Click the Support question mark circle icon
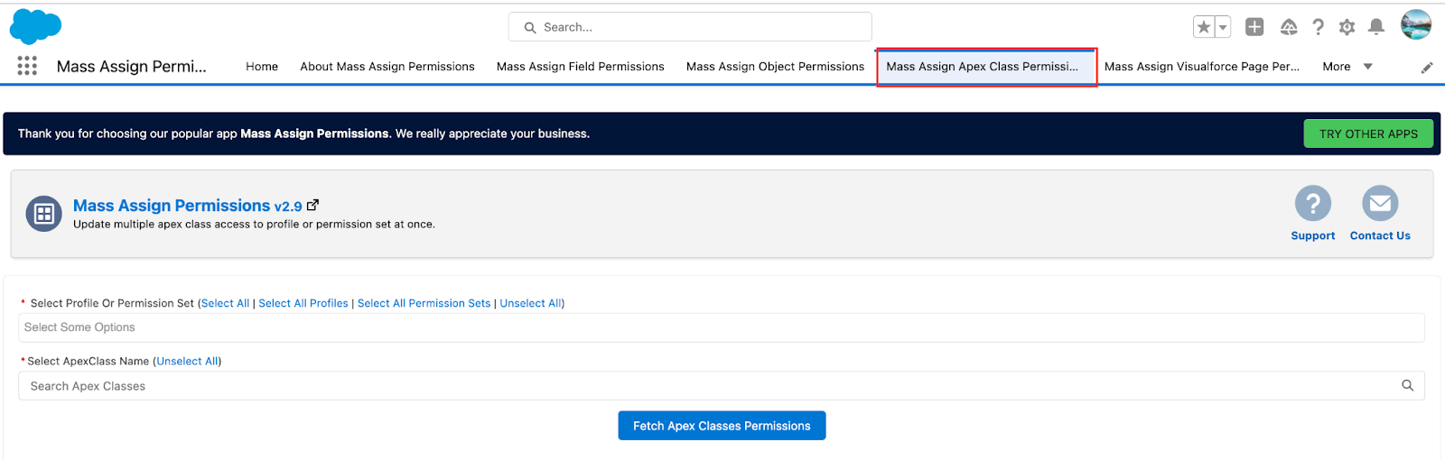The image size is (1445, 460). [x=1313, y=203]
